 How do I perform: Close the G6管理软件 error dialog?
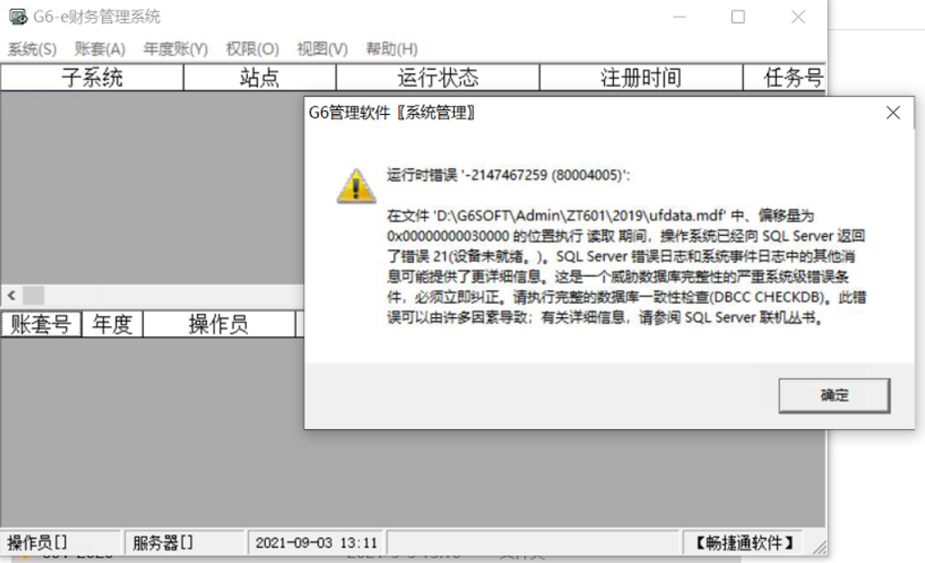(892, 113)
